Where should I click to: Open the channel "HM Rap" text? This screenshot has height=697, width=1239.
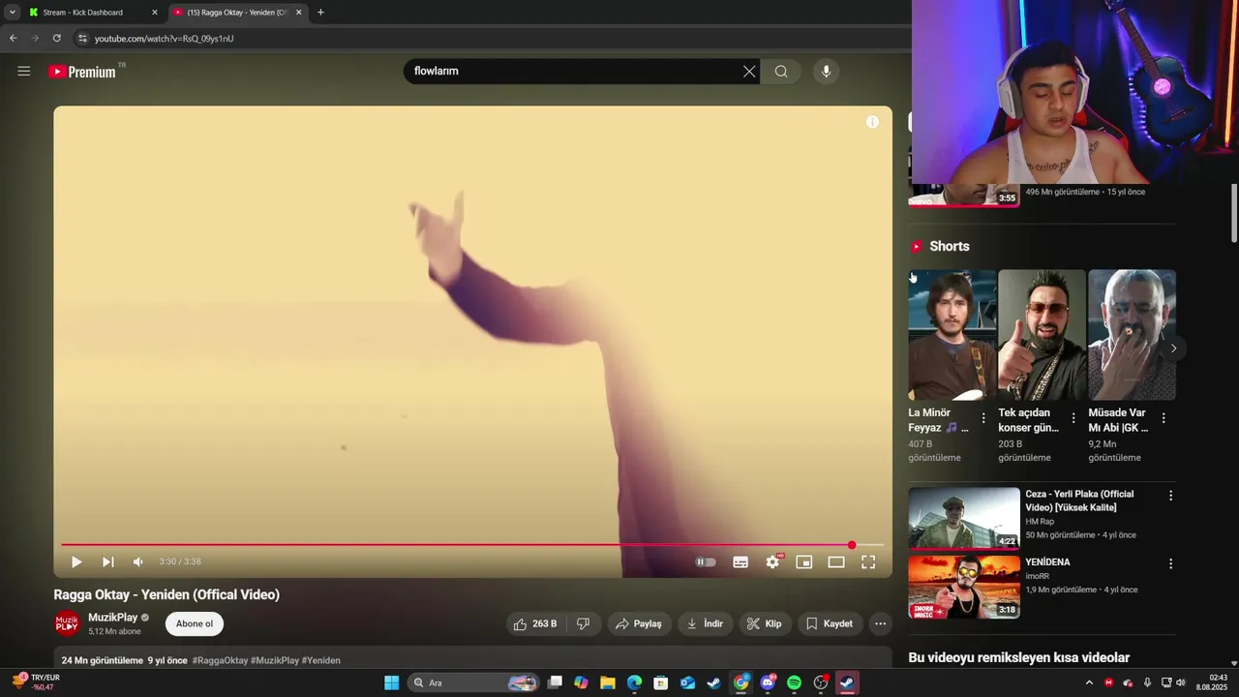tap(1040, 522)
